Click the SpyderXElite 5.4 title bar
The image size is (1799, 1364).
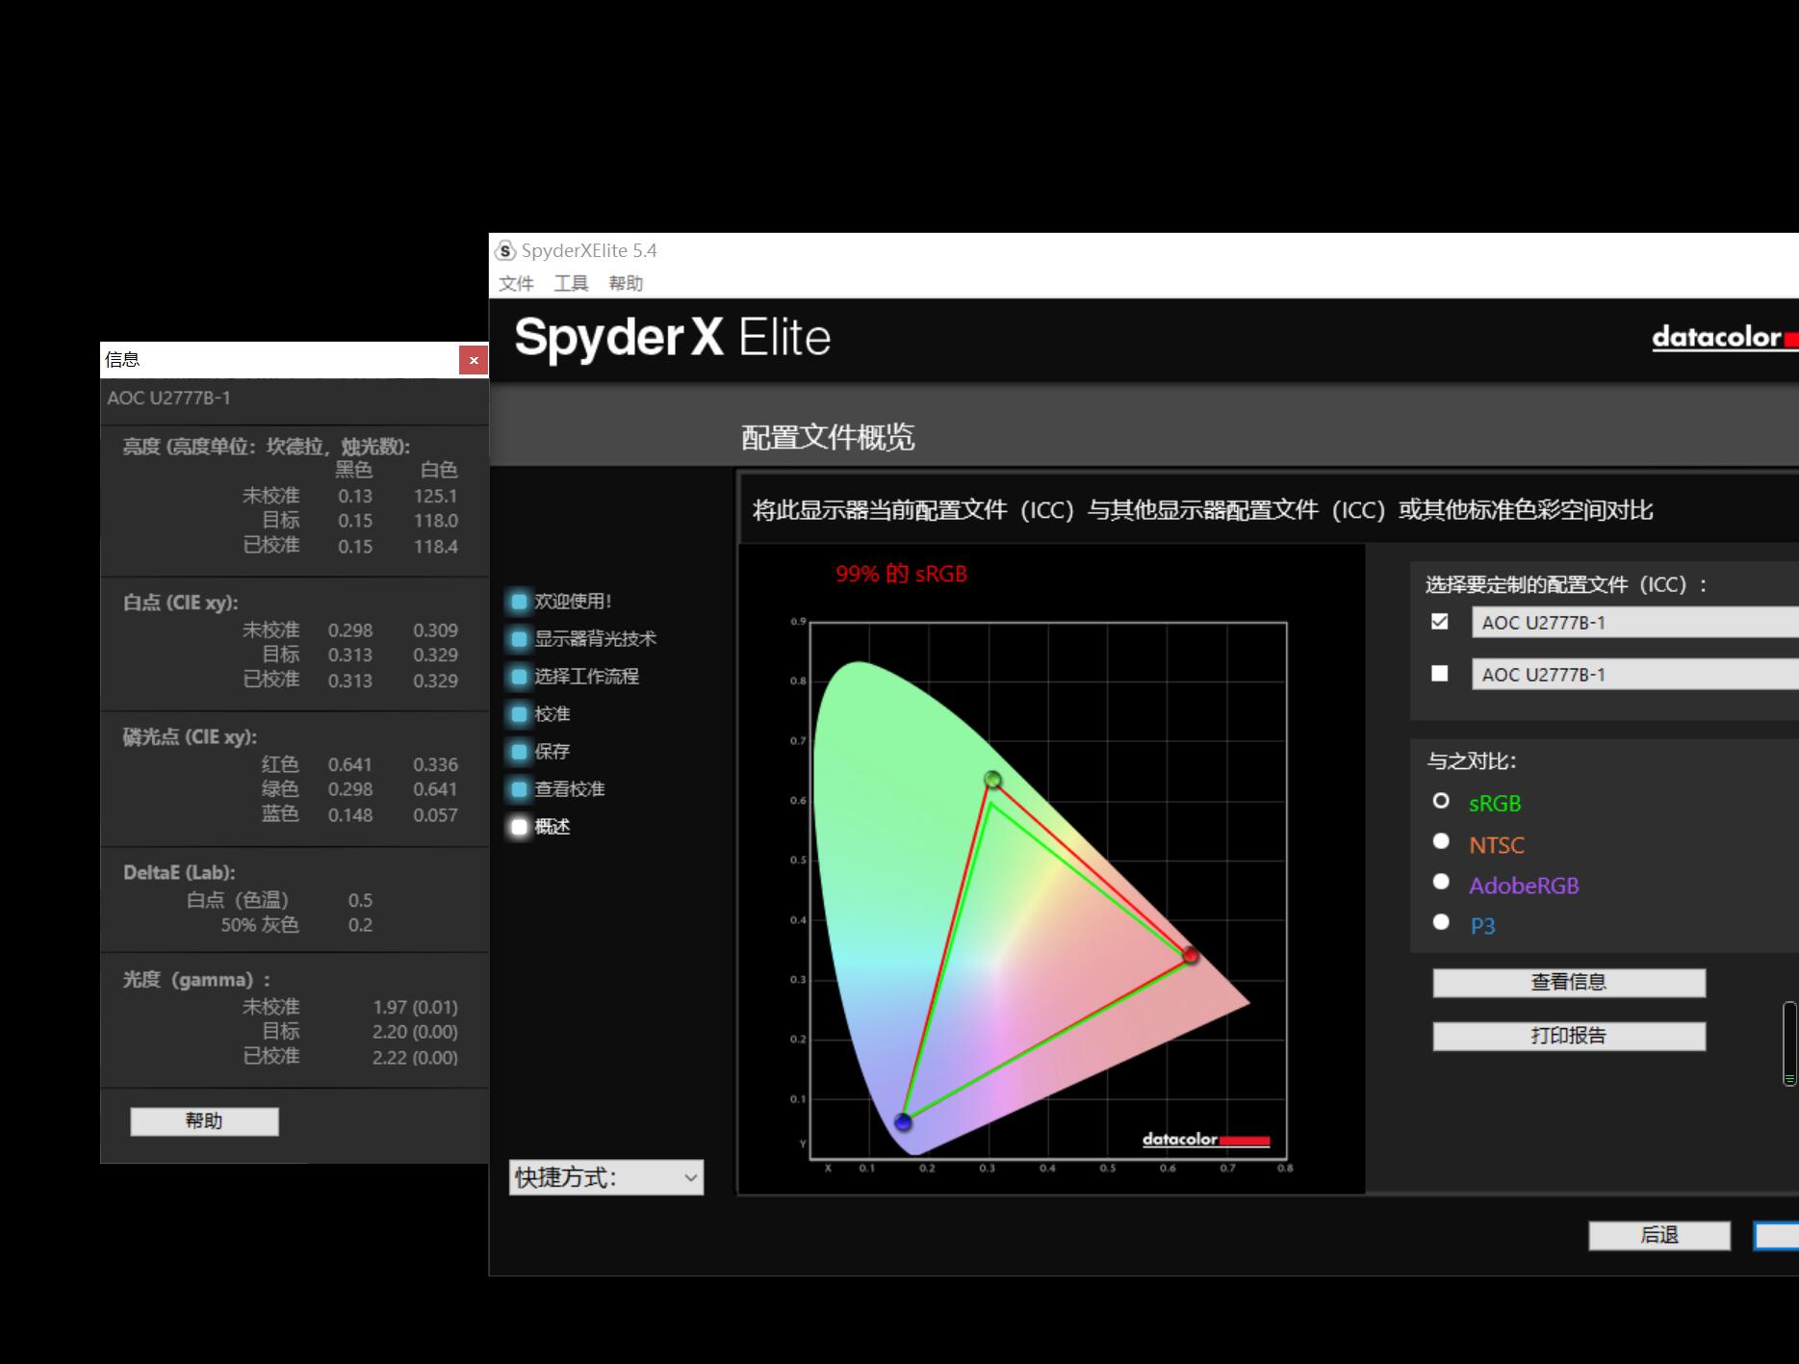[x=1144, y=251]
